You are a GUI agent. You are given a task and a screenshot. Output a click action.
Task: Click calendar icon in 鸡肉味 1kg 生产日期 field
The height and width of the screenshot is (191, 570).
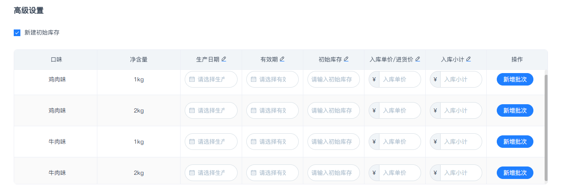(192, 79)
